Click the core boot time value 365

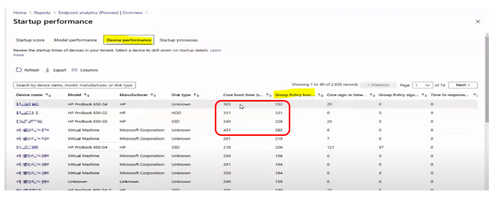click(227, 104)
